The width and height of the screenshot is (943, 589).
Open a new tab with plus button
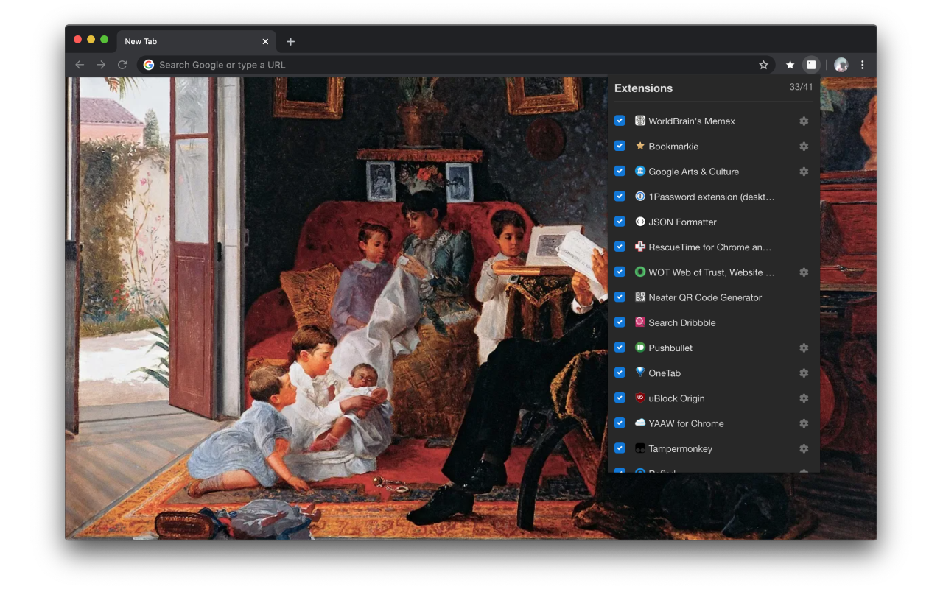(x=290, y=41)
